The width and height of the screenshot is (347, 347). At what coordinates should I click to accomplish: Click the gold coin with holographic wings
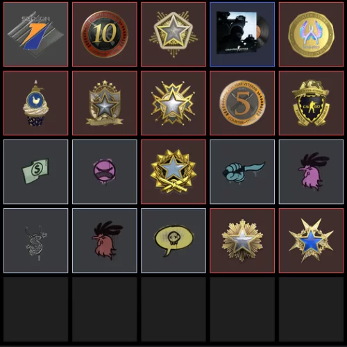tap(311, 34)
